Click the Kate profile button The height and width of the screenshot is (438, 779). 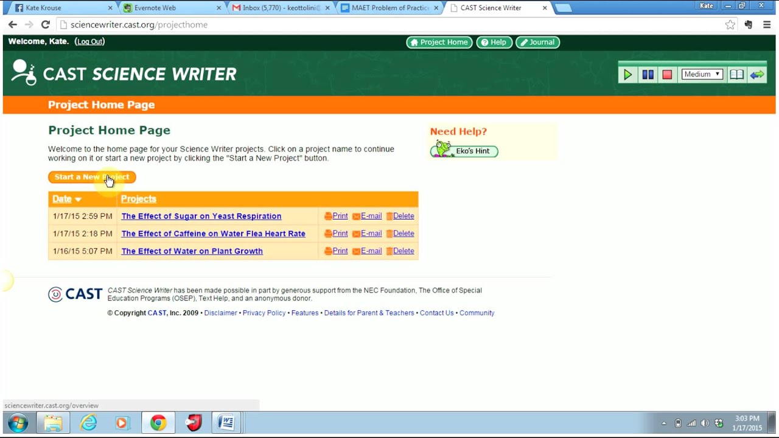[x=706, y=5]
